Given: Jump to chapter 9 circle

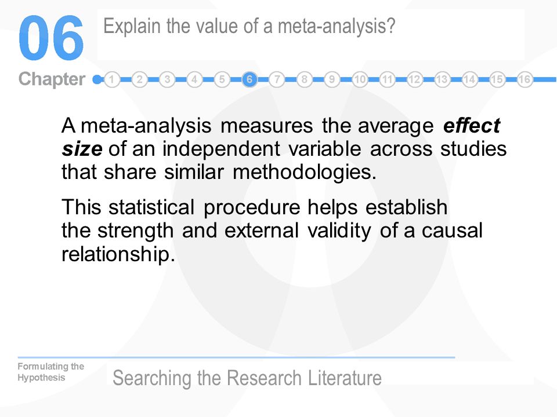Looking at the screenshot, I should click(332, 79).
